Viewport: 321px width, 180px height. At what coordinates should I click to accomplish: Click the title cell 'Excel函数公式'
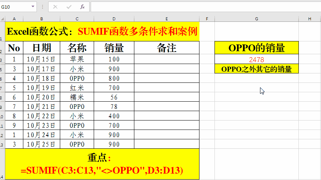pos(102,32)
